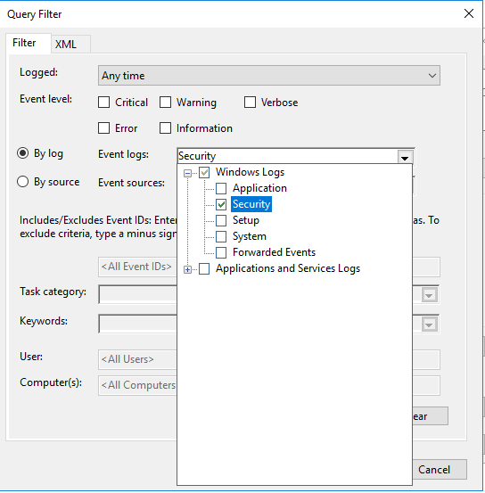This screenshot has width=485, height=493.
Task: Enable the Error event level
Action: point(103,128)
